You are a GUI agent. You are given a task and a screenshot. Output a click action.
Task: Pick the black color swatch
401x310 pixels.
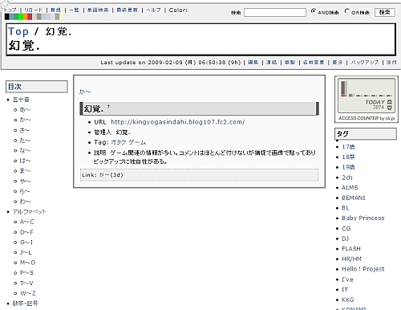[x=7, y=17]
